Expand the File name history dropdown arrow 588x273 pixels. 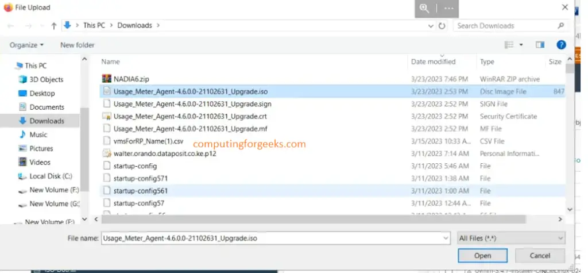tap(446, 238)
